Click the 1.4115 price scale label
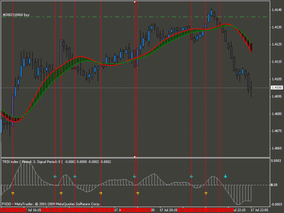This screenshot has width=284, height=213. click(277, 62)
